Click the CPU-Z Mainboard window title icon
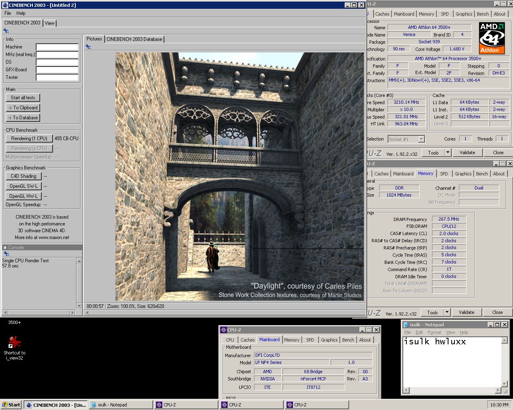This screenshot has width=513, height=410. (224, 330)
